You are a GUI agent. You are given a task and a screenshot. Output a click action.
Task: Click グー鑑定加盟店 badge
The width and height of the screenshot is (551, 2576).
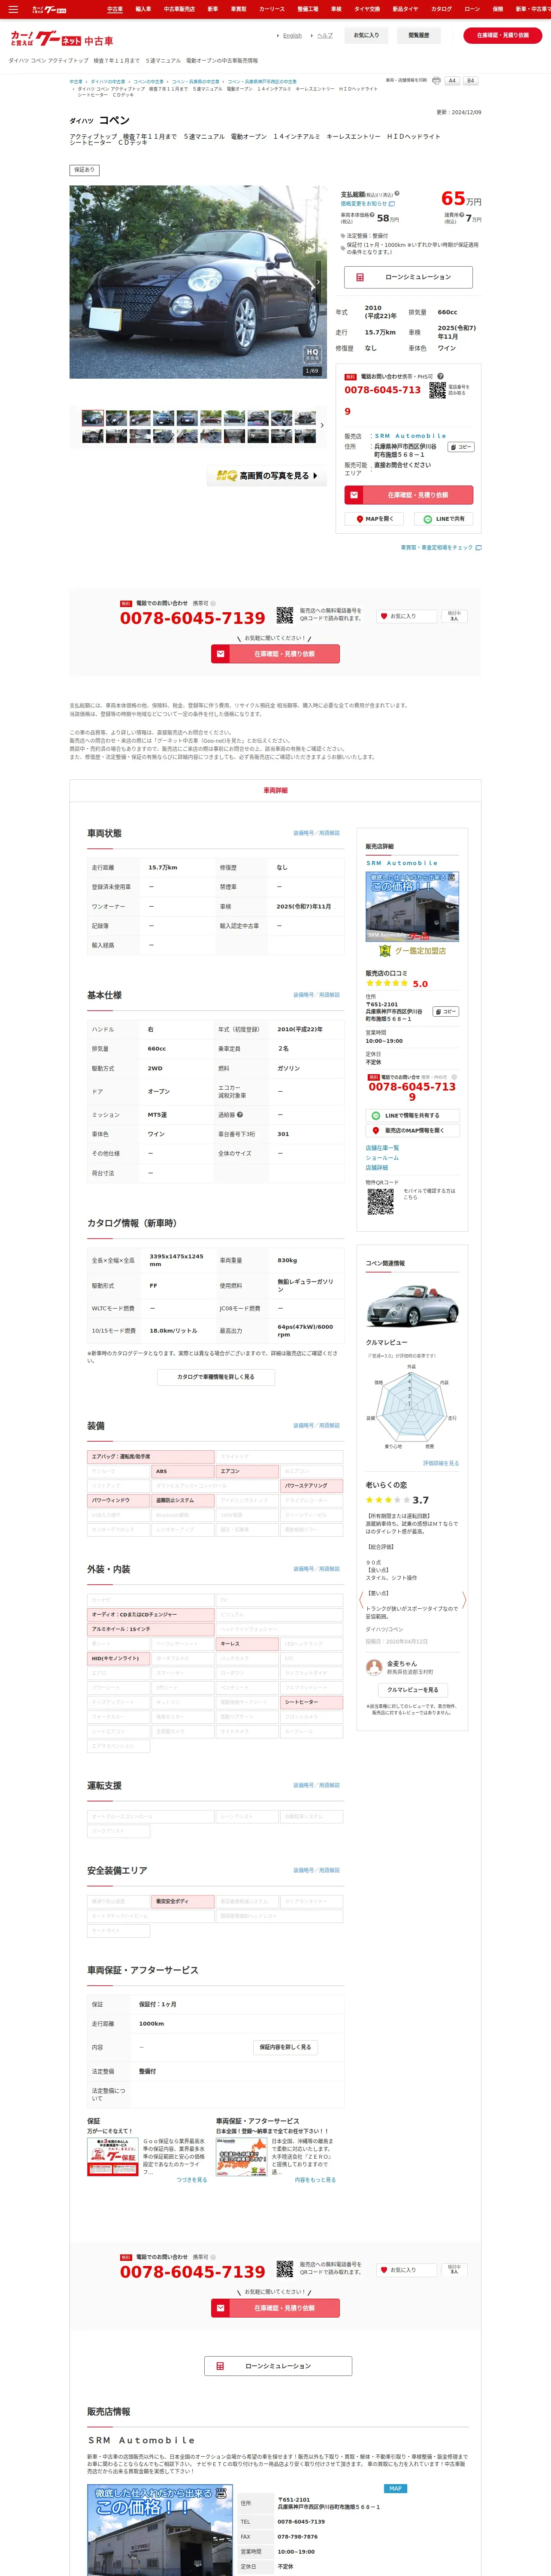pos(412,951)
